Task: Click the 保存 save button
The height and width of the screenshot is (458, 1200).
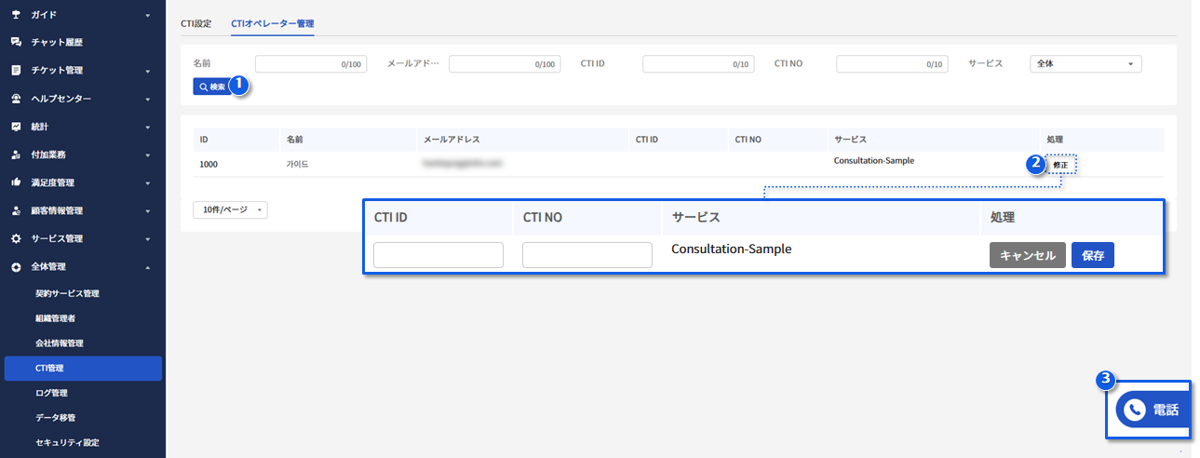Action: (x=1093, y=256)
